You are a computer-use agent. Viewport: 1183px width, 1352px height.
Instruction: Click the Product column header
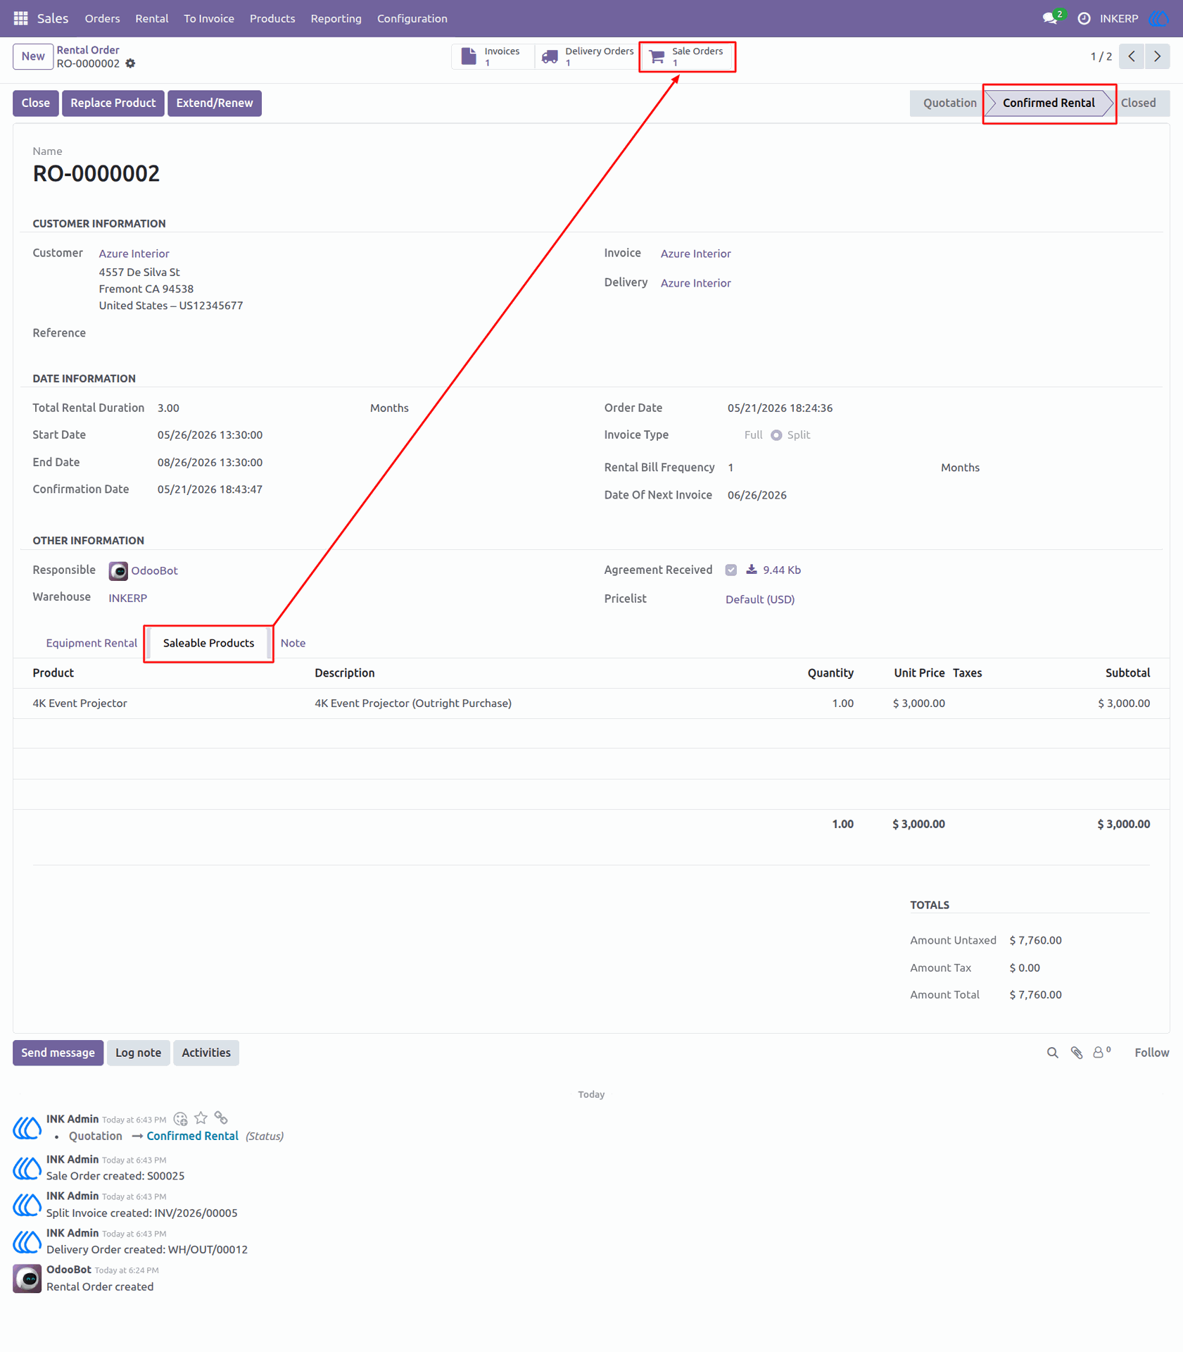[53, 673]
